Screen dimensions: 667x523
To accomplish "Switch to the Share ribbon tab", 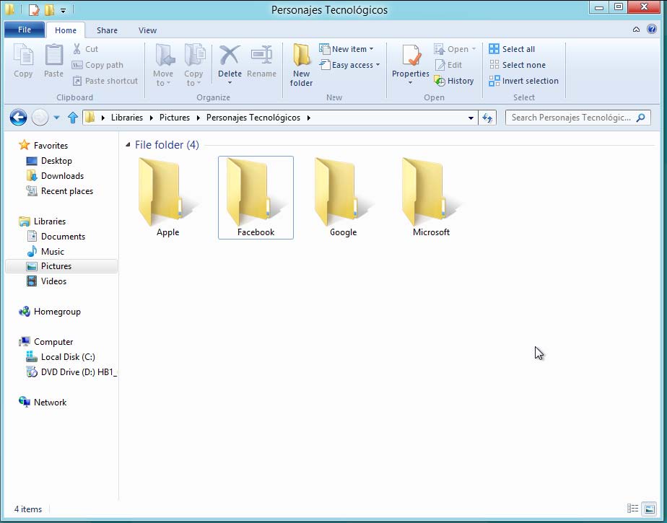I will 107,30.
